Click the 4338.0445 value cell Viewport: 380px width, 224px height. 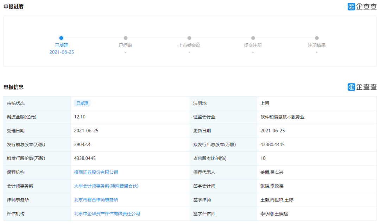tap(131, 158)
